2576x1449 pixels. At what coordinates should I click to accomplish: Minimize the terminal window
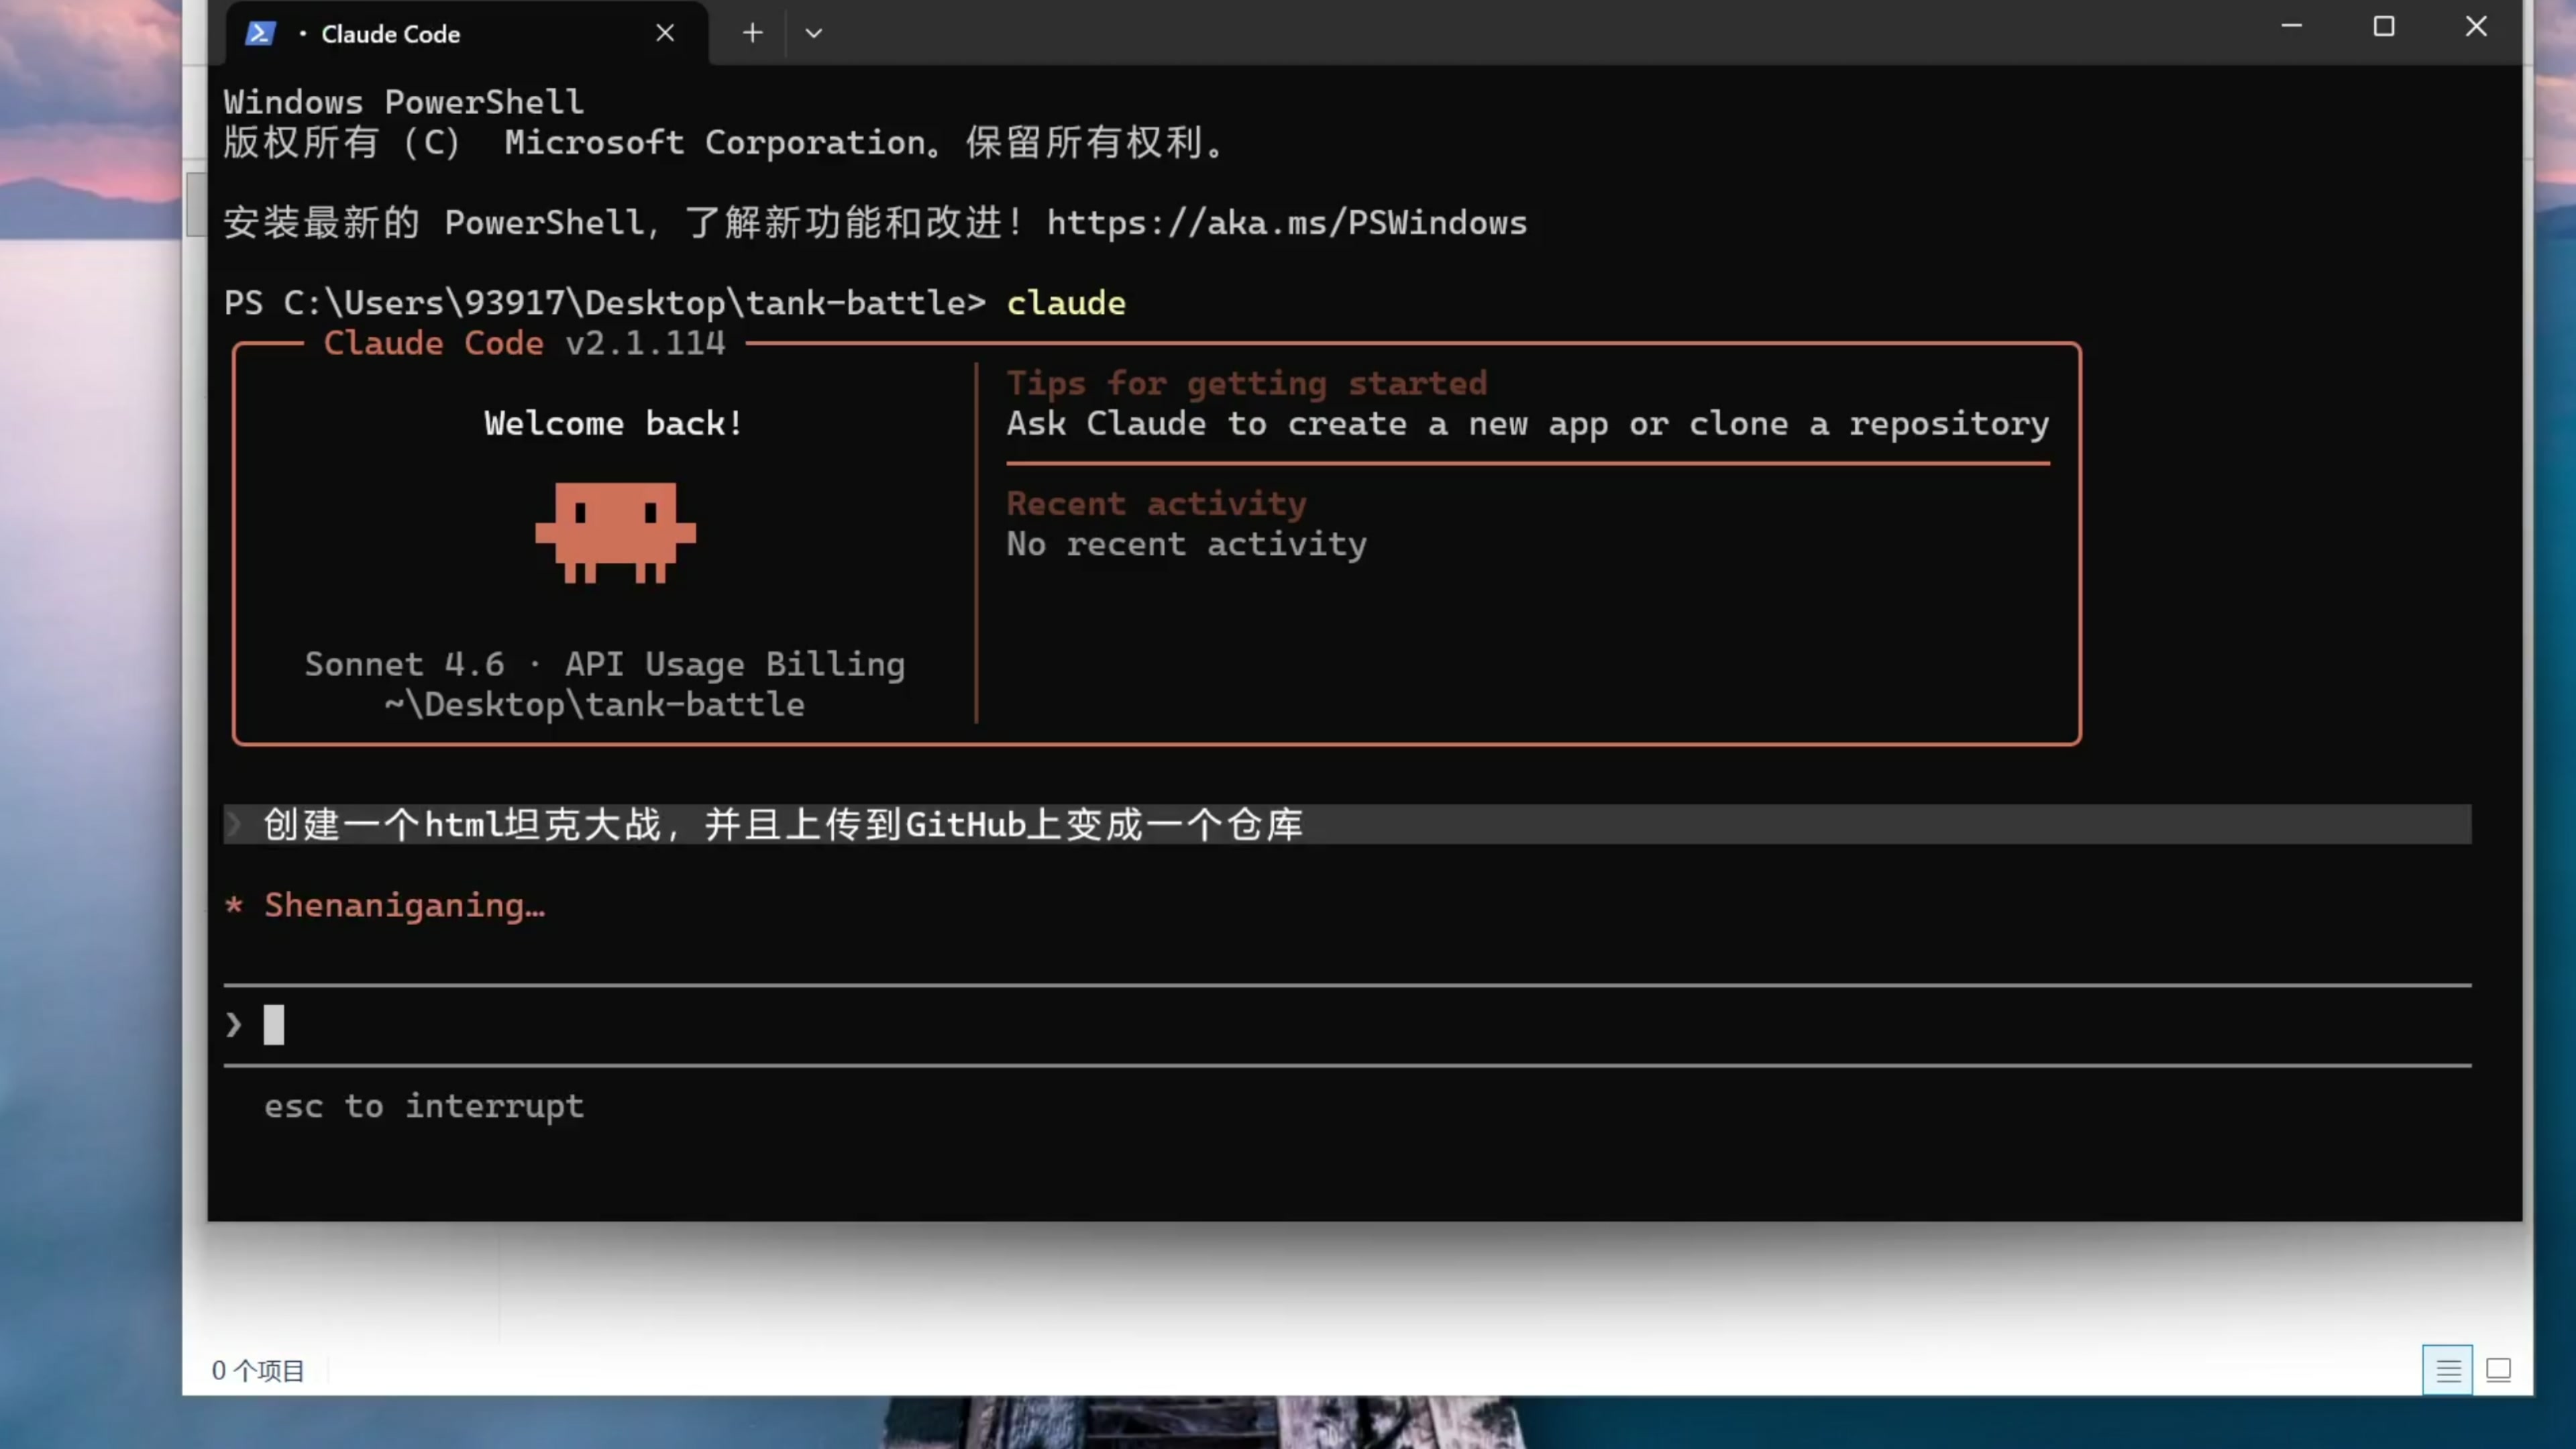point(2292,26)
